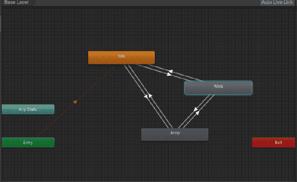Toggle the Auto Live Link button

(x=277, y=2)
